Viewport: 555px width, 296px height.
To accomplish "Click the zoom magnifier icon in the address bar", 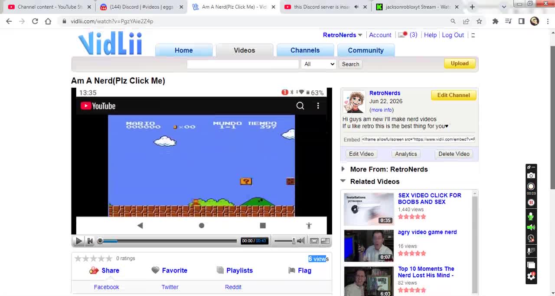I will (453, 21).
